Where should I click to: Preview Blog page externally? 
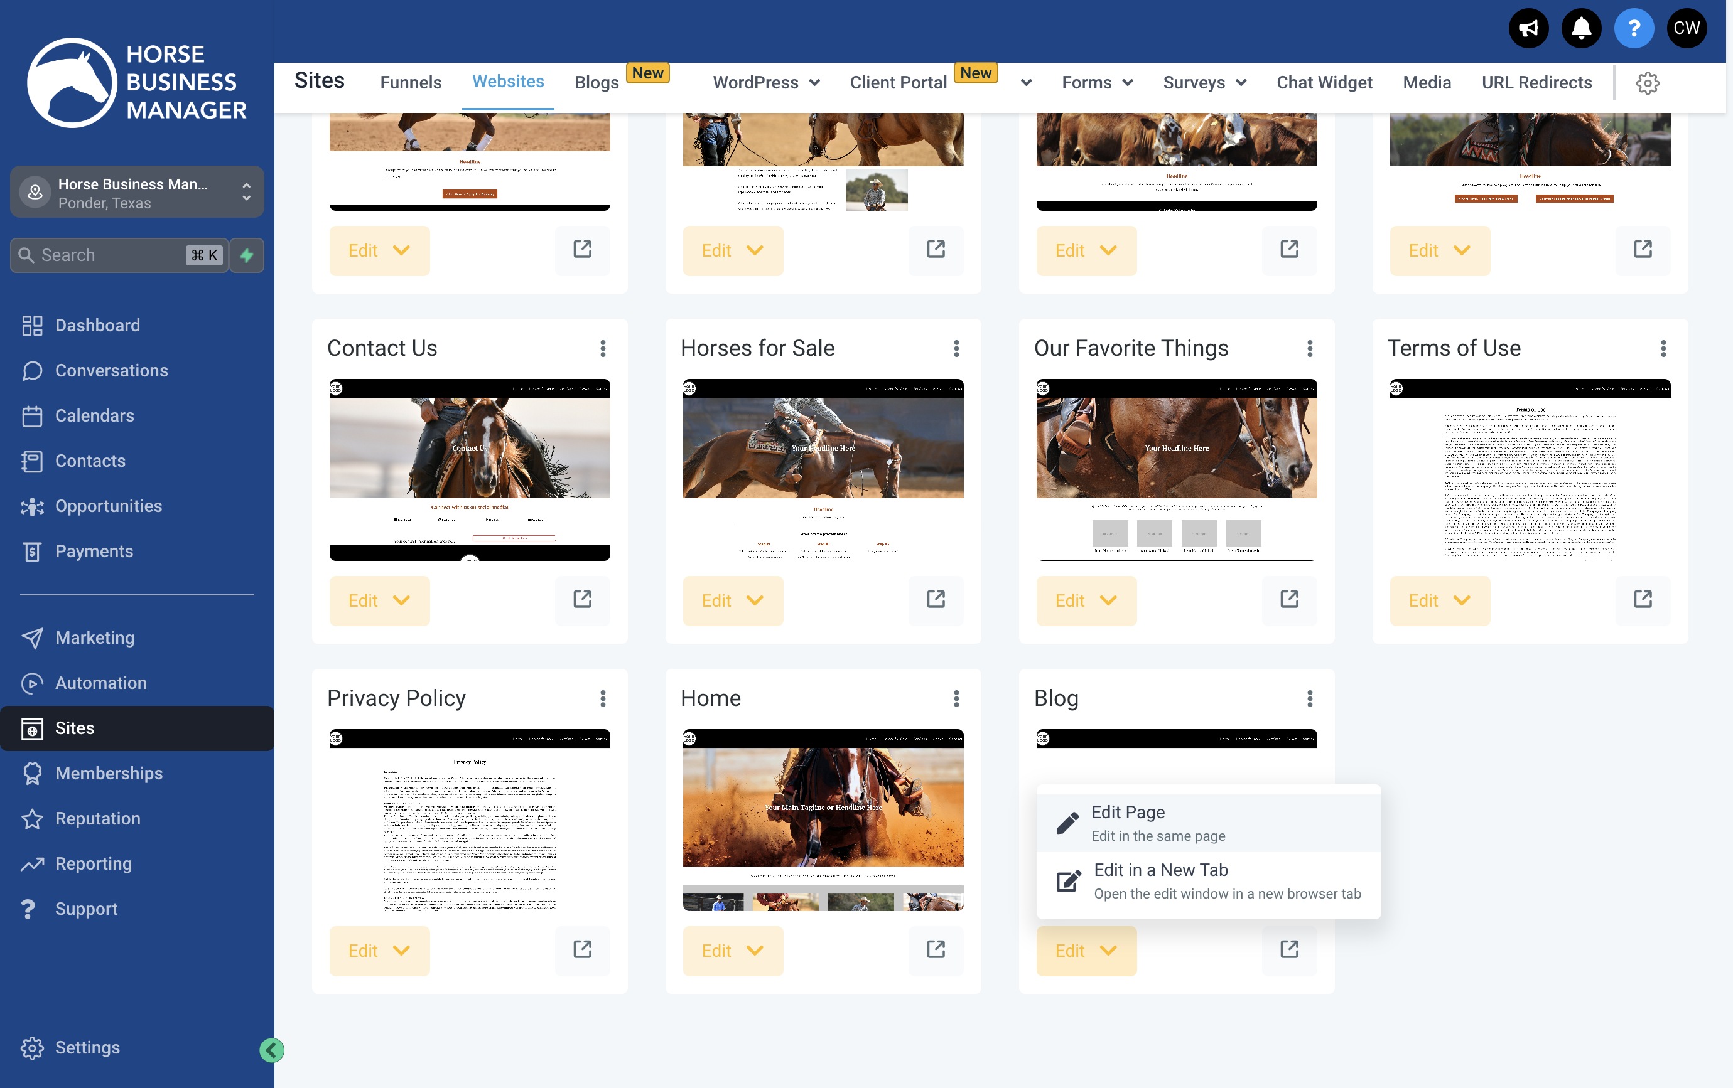click(1289, 950)
